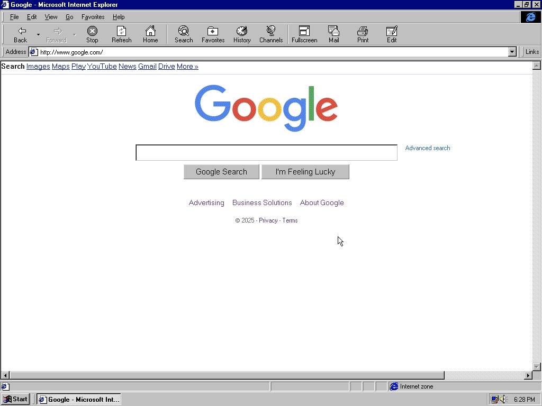The width and height of the screenshot is (542, 406).
Task: Open the News link
Action: 128,66
